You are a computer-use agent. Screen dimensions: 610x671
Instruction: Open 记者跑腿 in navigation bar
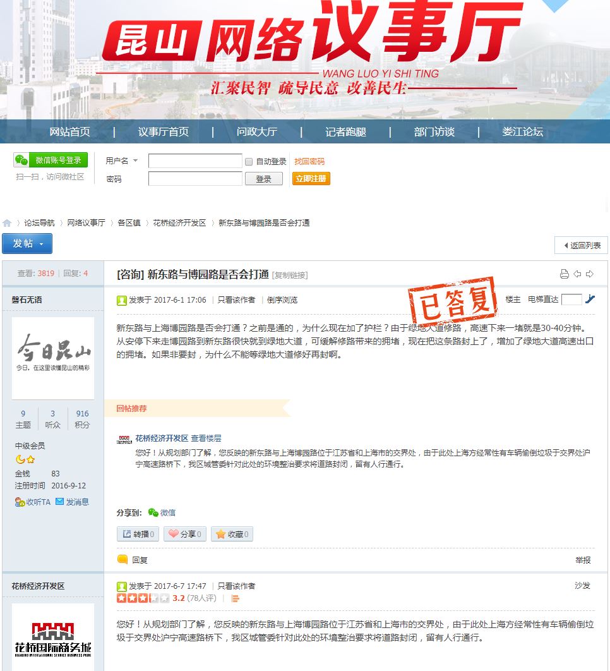pyautogui.click(x=345, y=132)
